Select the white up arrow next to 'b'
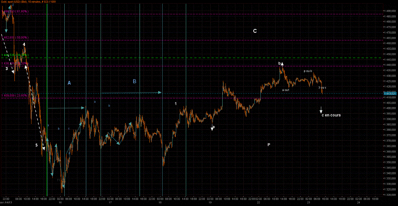Viewport: 398px width, 206px height. [282, 64]
